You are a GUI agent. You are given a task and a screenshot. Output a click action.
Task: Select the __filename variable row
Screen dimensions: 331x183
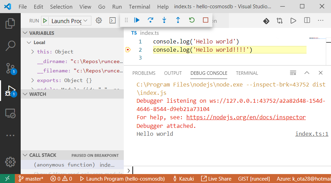(72, 71)
